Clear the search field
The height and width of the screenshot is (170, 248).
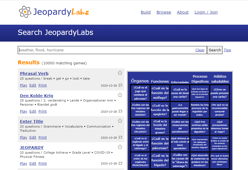click(200, 50)
